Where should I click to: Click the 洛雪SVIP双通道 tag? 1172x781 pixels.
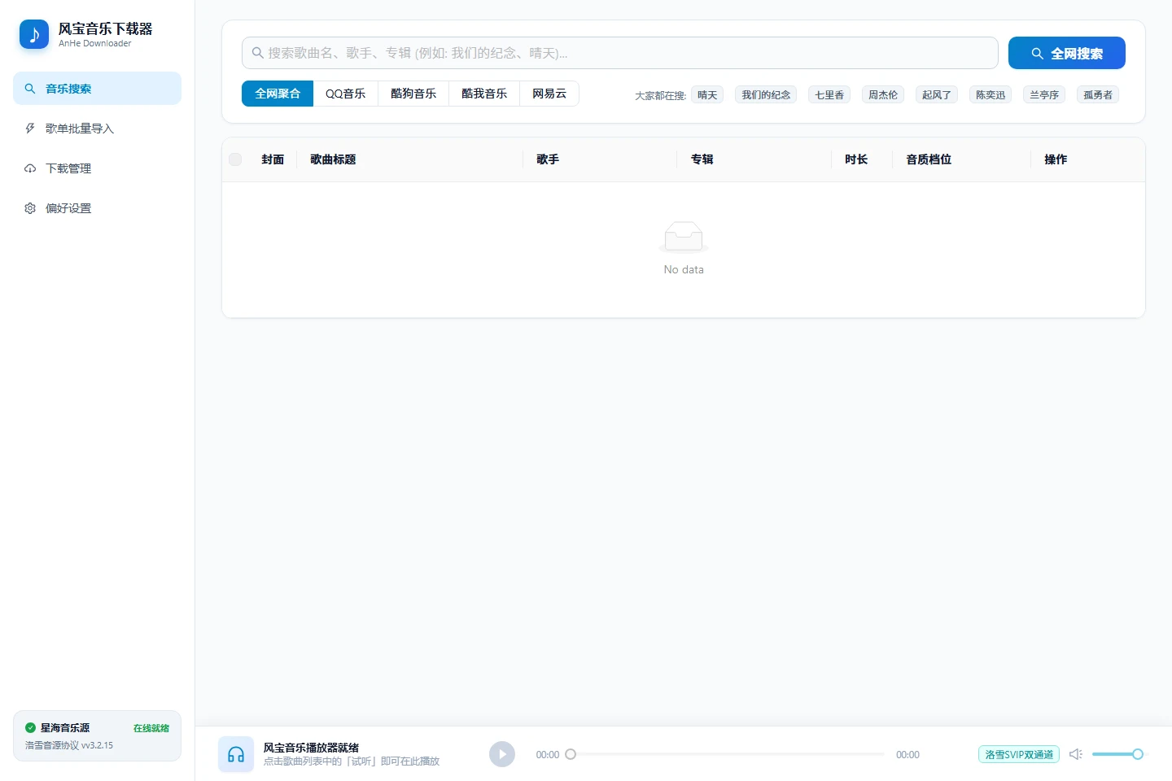tap(1019, 754)
